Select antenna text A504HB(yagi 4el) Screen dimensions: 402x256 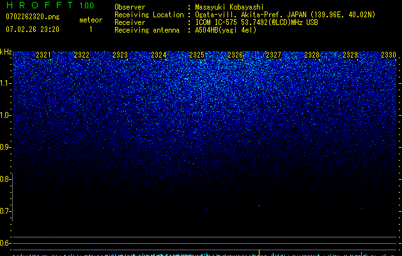pos(226,30)
